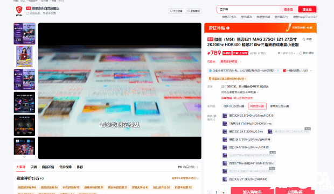Select the third product thumbnail showing 739
The height and width of the screenshot is (194, 334).
pos(24,80)
